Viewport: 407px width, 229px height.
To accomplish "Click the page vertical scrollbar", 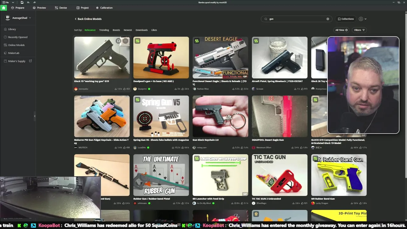I will click(405, 95).
